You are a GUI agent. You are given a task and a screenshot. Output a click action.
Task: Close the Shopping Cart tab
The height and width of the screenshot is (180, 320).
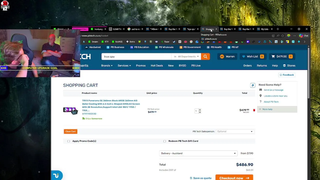(x=216, y=29)
